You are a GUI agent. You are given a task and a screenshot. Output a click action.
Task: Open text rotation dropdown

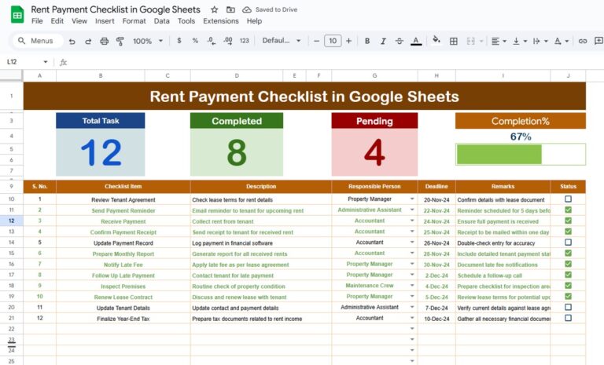tap(562, 41)
